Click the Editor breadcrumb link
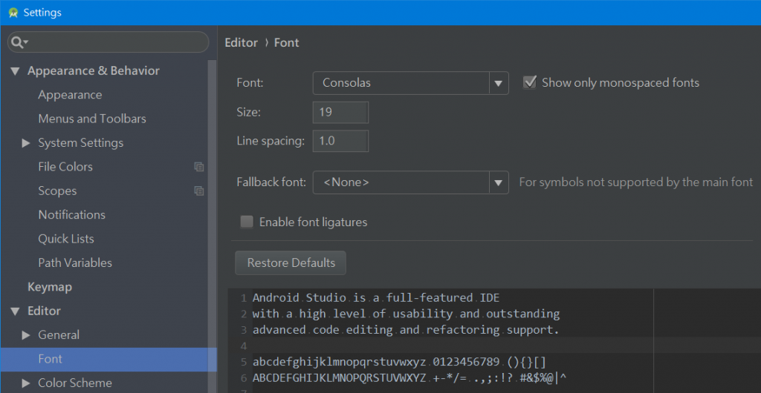761x393 pixels. pyautogui.click(x=242, y=42)
